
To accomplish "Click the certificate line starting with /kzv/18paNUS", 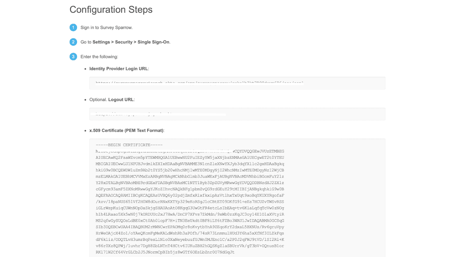I will [x=190, y=202].
